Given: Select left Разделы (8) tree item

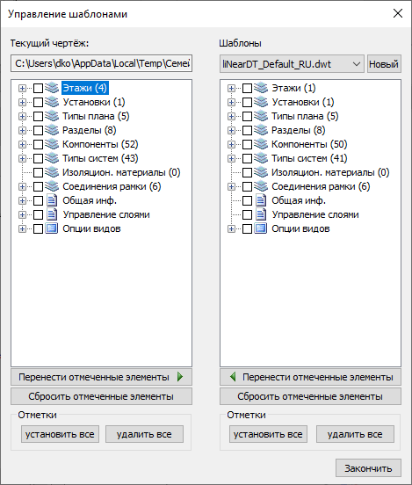Looking at the screenshot, I should click(89, 130).
